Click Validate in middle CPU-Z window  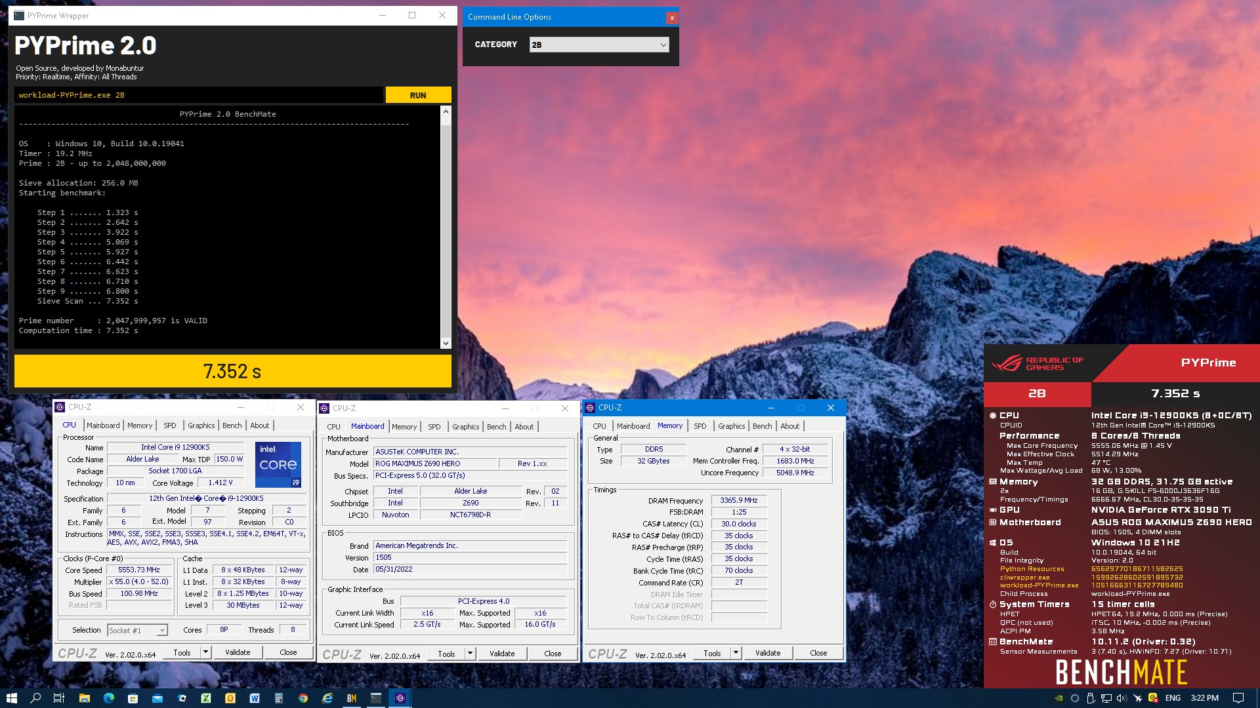(502, 654)
